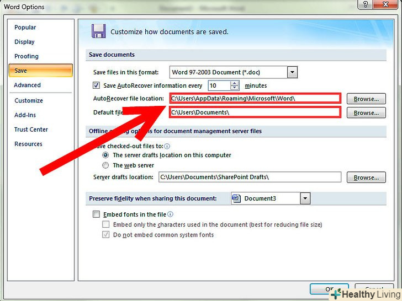Go to the Proofing category

pyautogui.click(x=27, y=56)
